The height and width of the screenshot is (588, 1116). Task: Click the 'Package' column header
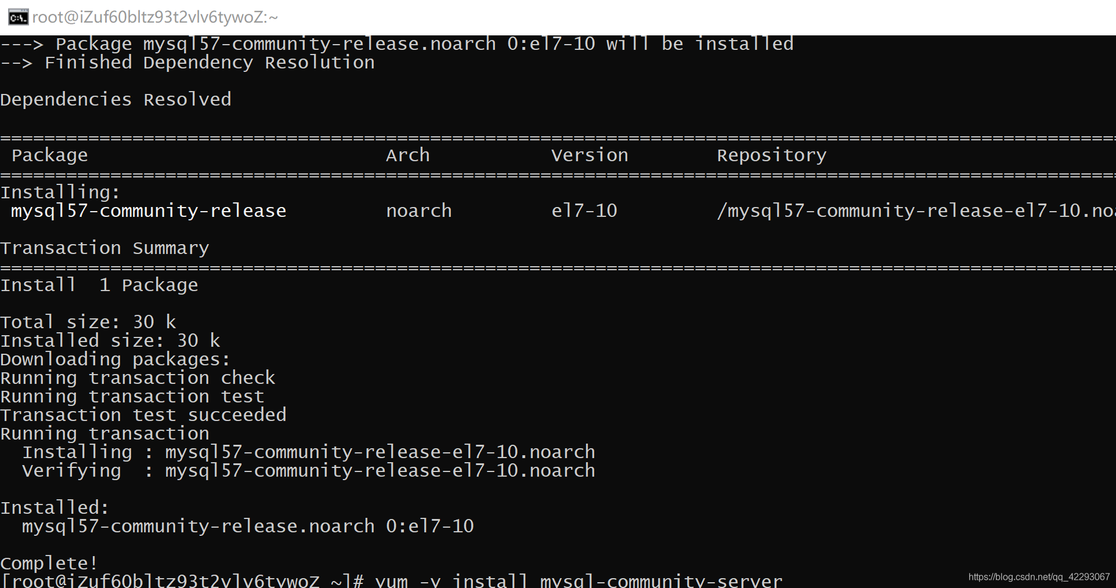[50, 155]
